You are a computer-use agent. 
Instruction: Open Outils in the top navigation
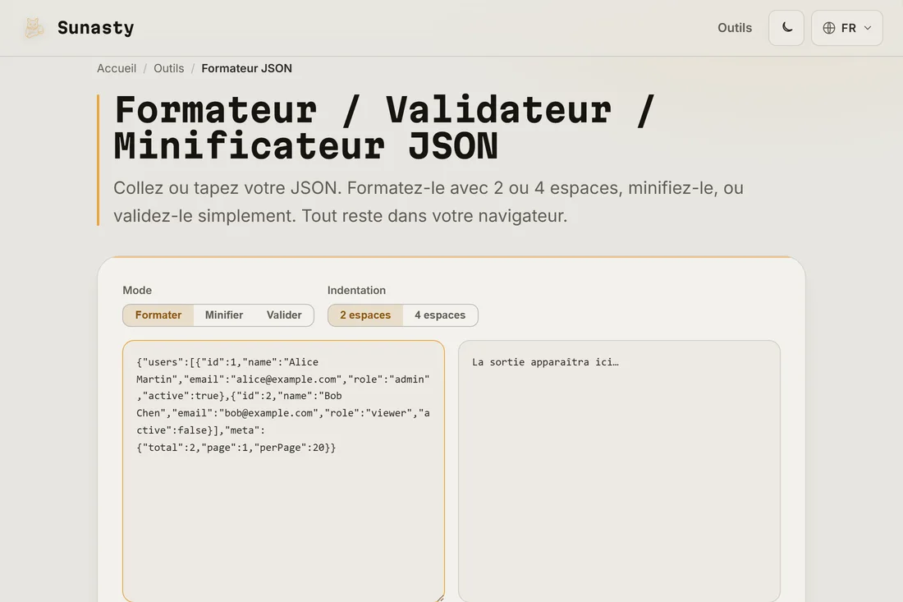(734, 28)
